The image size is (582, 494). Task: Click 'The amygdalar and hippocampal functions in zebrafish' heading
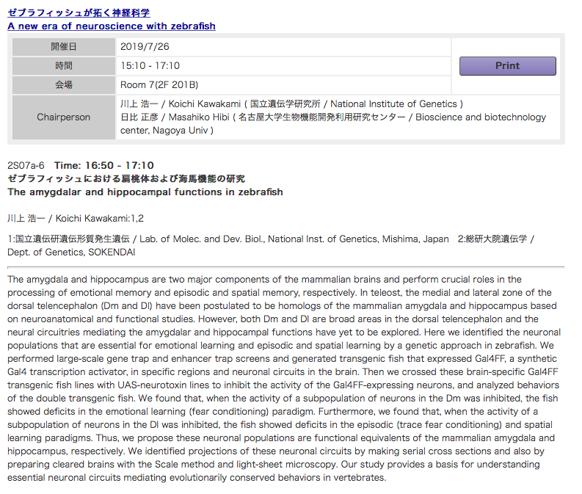click(145, 192)
